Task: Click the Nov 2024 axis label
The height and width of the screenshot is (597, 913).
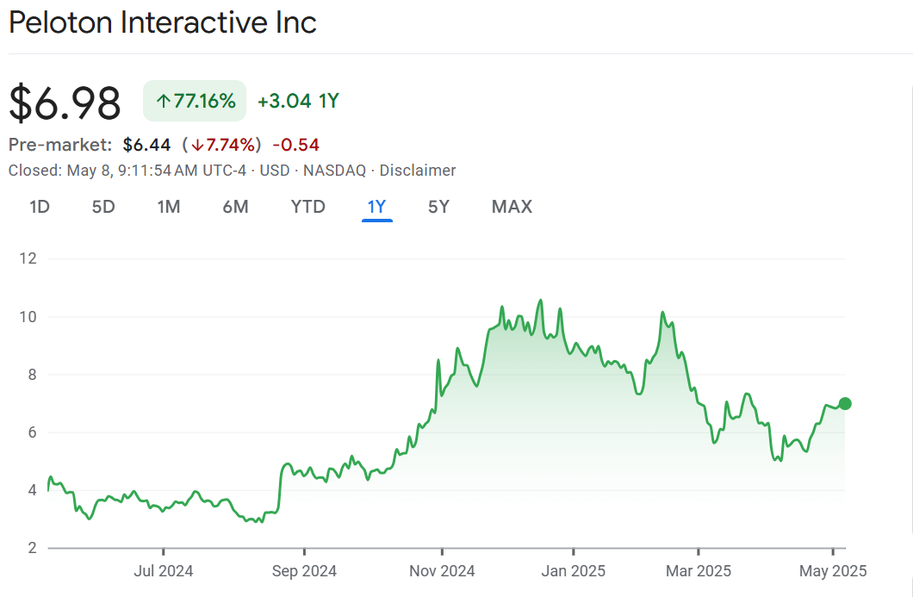Action: [x=442, y=571]
